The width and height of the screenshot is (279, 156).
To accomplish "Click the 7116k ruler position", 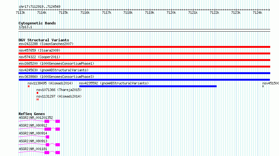I will coord(85,13).
